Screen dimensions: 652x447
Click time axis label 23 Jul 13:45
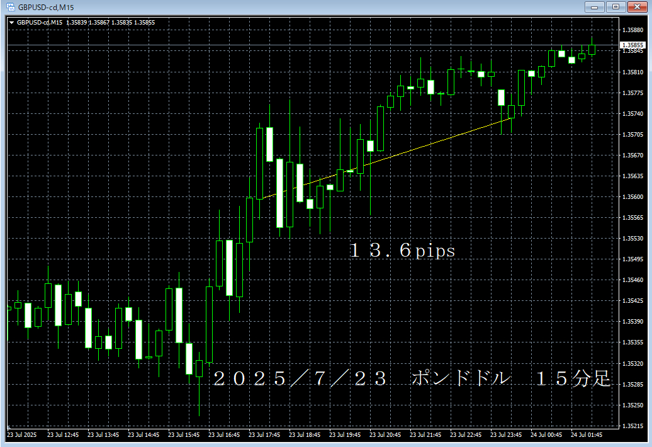(x=103, y=434)
